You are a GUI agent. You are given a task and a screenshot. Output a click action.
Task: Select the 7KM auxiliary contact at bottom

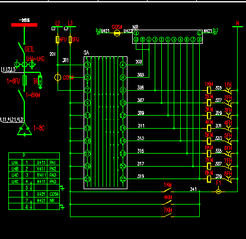[x=168, y=215]
